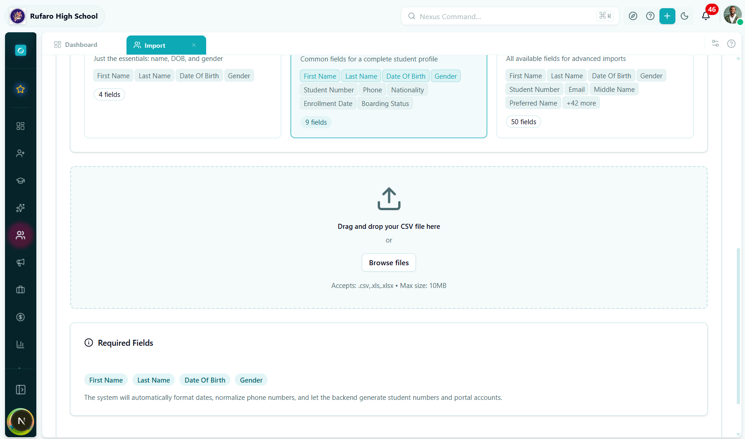Click the Browse files button
This screenshot has width=745, height=439.
pos(389,262)
